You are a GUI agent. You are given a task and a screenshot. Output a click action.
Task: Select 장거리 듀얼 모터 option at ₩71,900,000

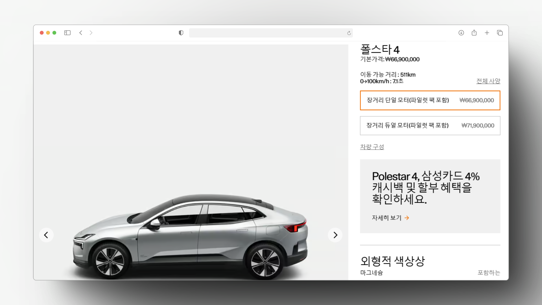[x=430, y=125]
